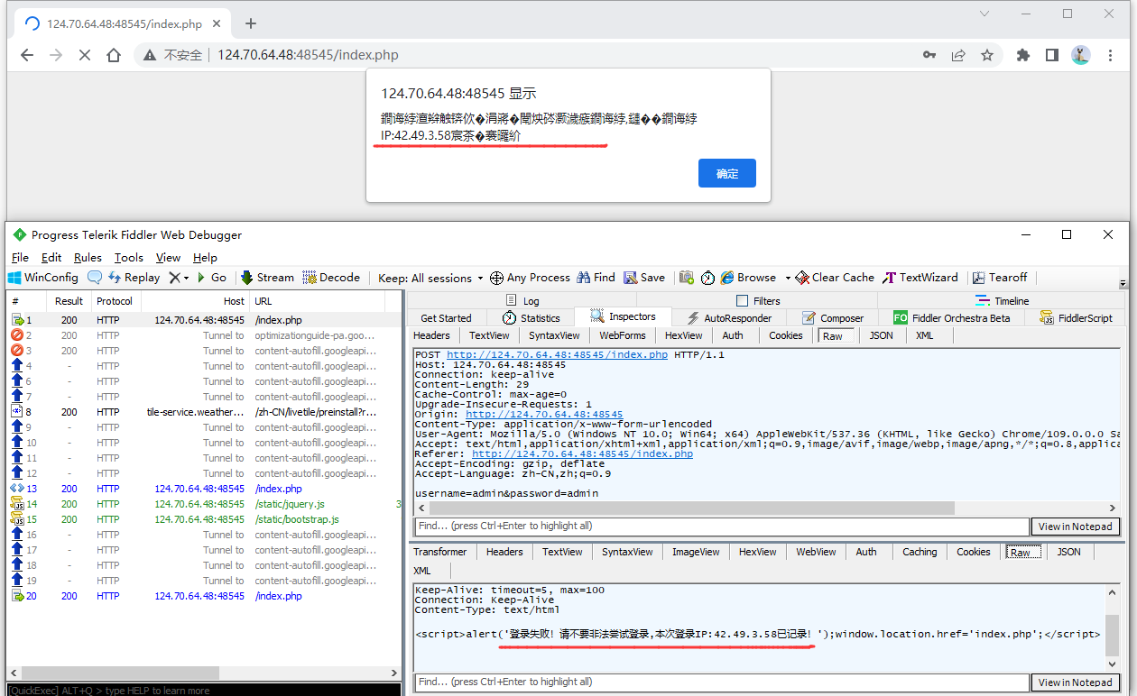Click the Chrome address bar URL
This screenshot has width=1137, height=696.
coord(308,55)
